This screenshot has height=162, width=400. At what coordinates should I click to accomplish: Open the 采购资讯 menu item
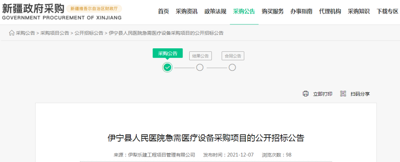pyautogui.click(x=186, y=11)
